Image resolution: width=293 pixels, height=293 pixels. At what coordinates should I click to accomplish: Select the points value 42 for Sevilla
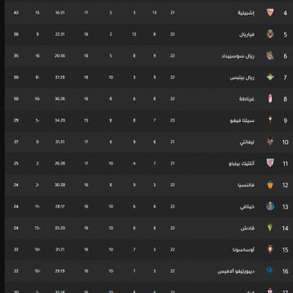[16, 12]
